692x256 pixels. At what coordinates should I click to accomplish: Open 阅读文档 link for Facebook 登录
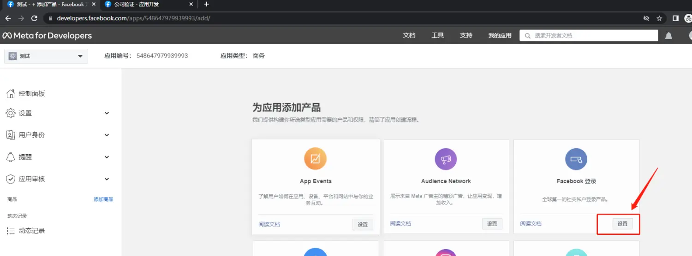531,223
